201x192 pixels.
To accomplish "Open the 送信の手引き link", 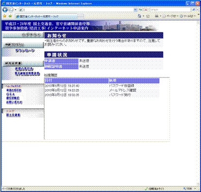I will [24, 69].
